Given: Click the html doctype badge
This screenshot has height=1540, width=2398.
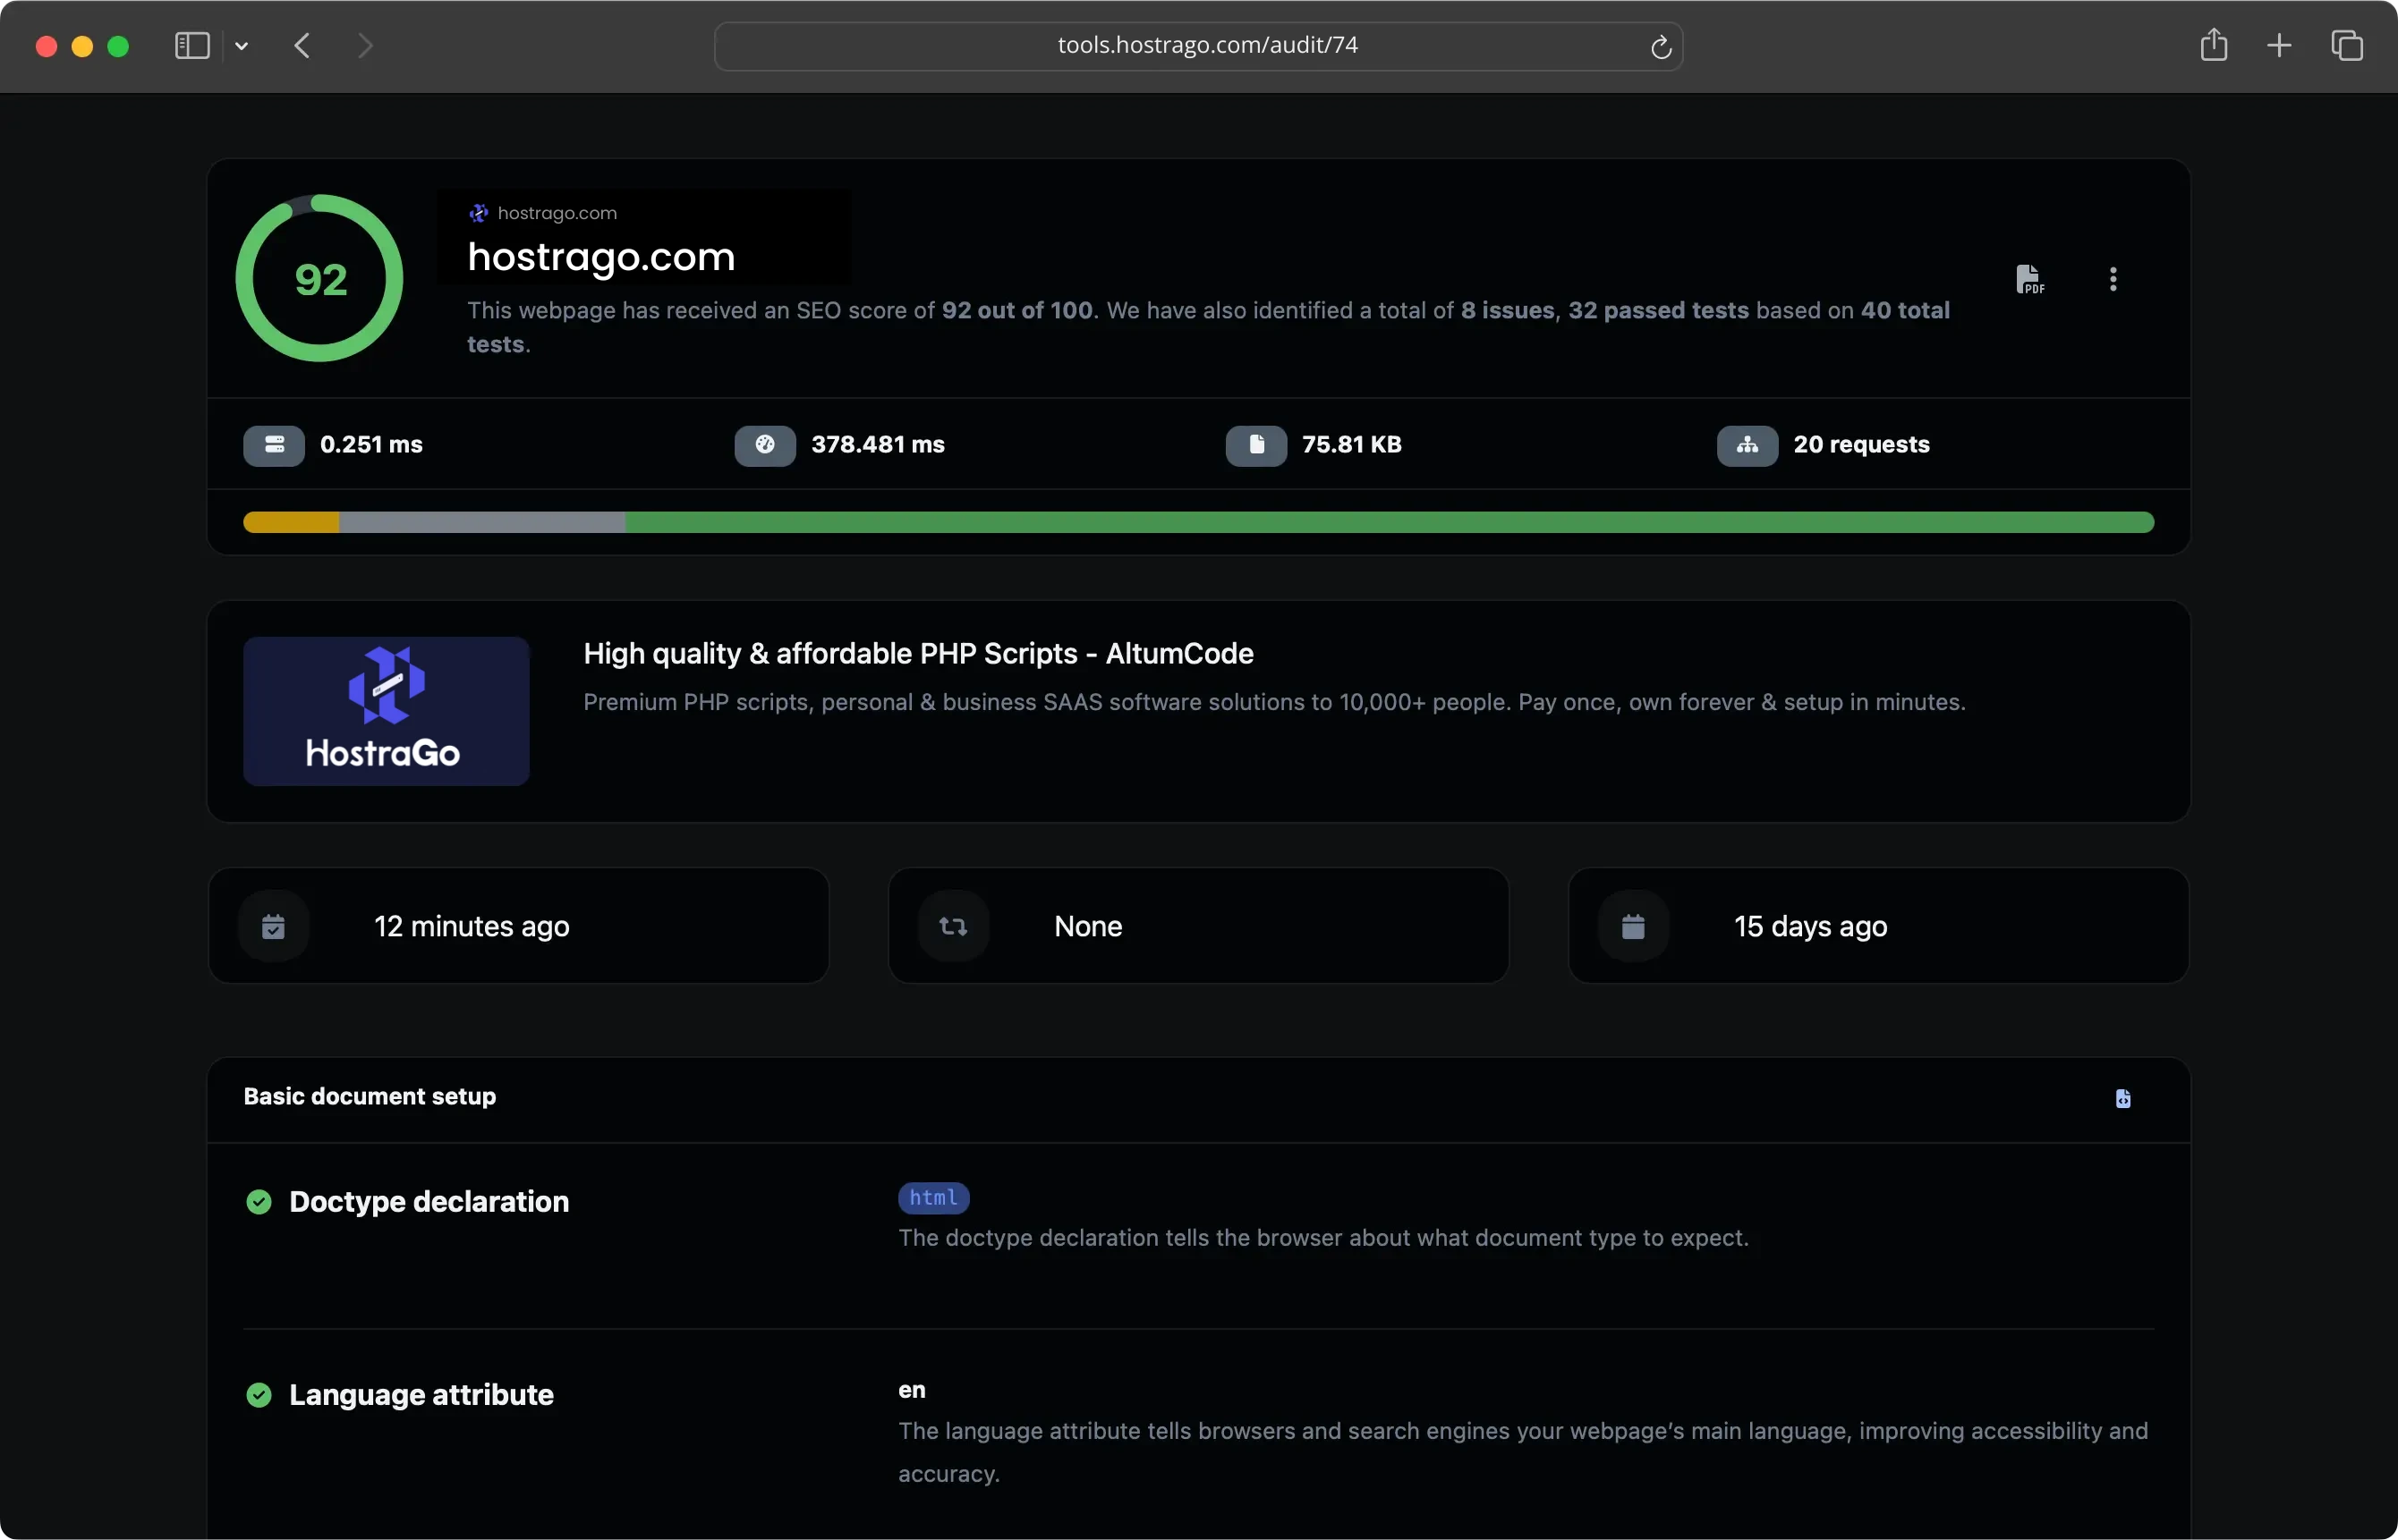Looking at the screenshot, I should (x=933, y=1198).
